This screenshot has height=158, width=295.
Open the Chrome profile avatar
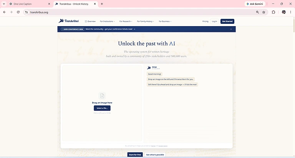(x=284, y=12)
